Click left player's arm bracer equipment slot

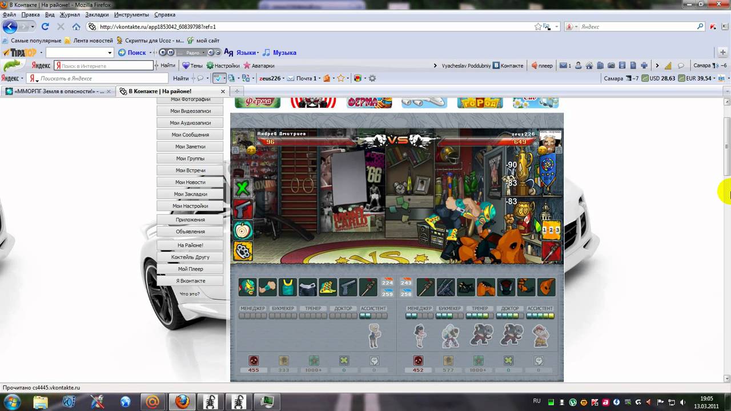click(268, 287)
